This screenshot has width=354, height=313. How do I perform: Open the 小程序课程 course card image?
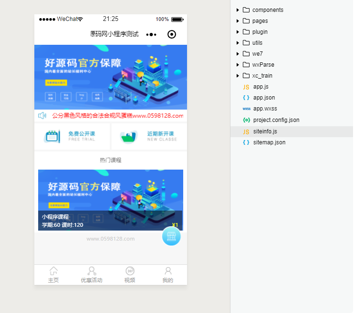(x=111, y=200)
